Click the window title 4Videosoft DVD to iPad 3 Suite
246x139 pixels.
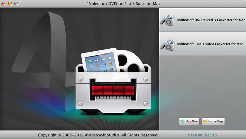coord(123,4)
